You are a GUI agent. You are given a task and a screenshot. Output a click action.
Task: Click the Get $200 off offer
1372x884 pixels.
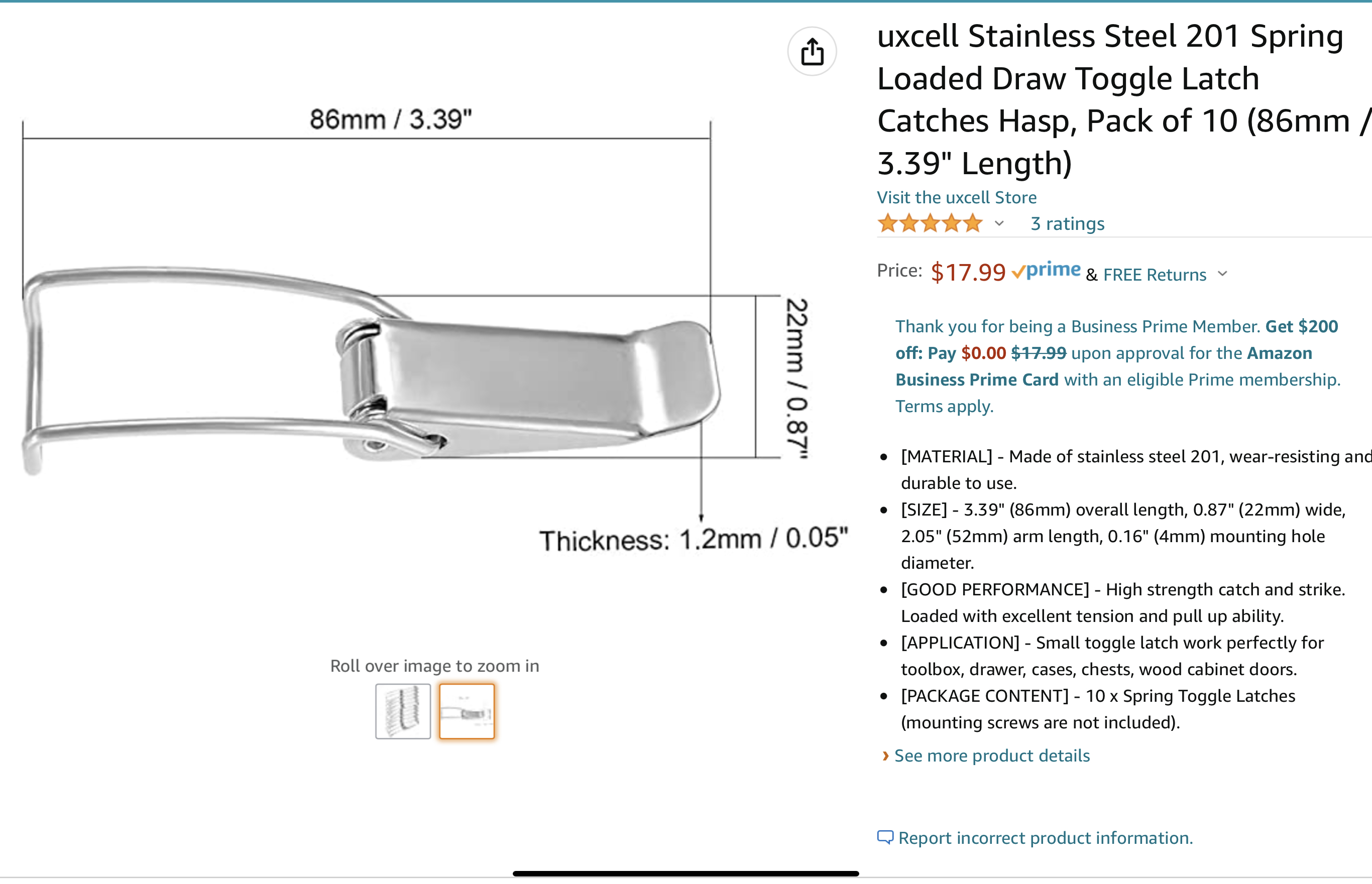click(x=1301, y=326)
